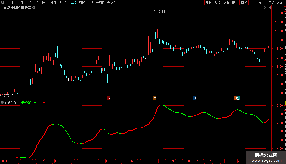The width and height of the screenshot is (286, 164).
Task: Click the 12.33 high price label
Action: (161, 11)
